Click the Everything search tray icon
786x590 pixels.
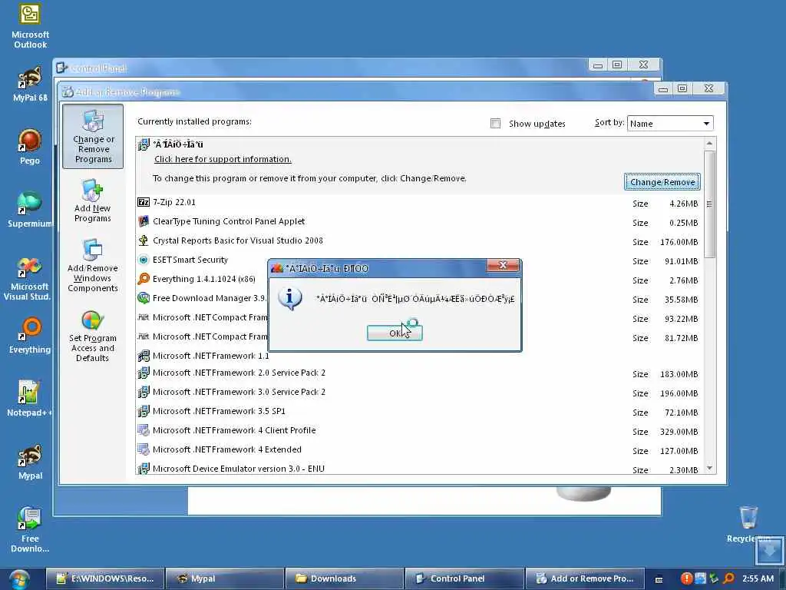tap(729, 578)
